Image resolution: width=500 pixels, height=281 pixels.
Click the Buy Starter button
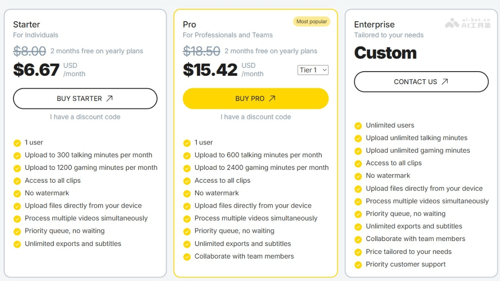pyautogui.click(x=85, y=99)
